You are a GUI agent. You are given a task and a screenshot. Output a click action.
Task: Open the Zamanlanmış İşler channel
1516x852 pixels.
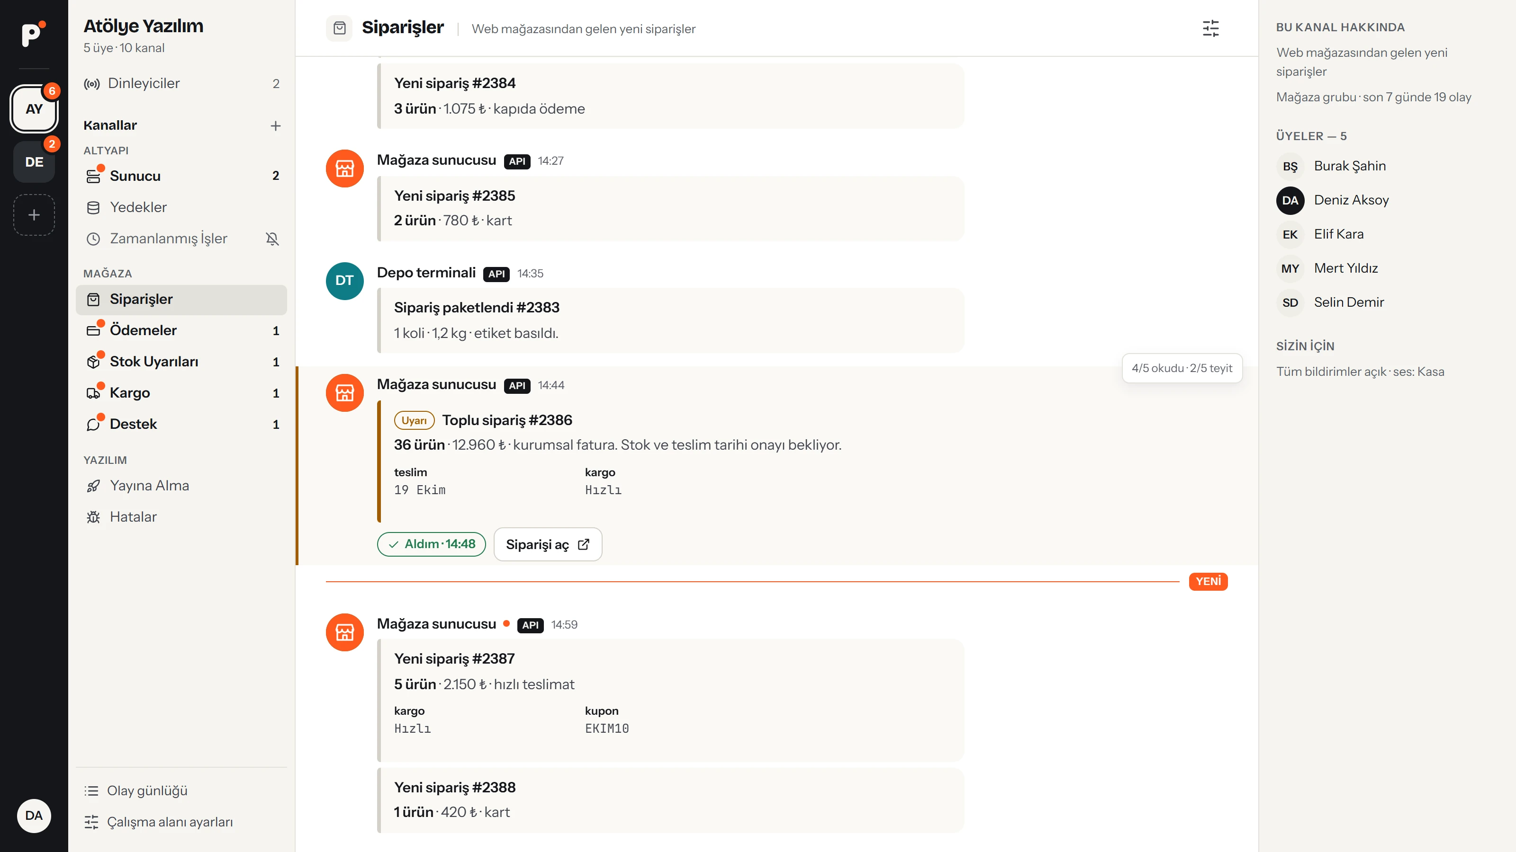181,238
